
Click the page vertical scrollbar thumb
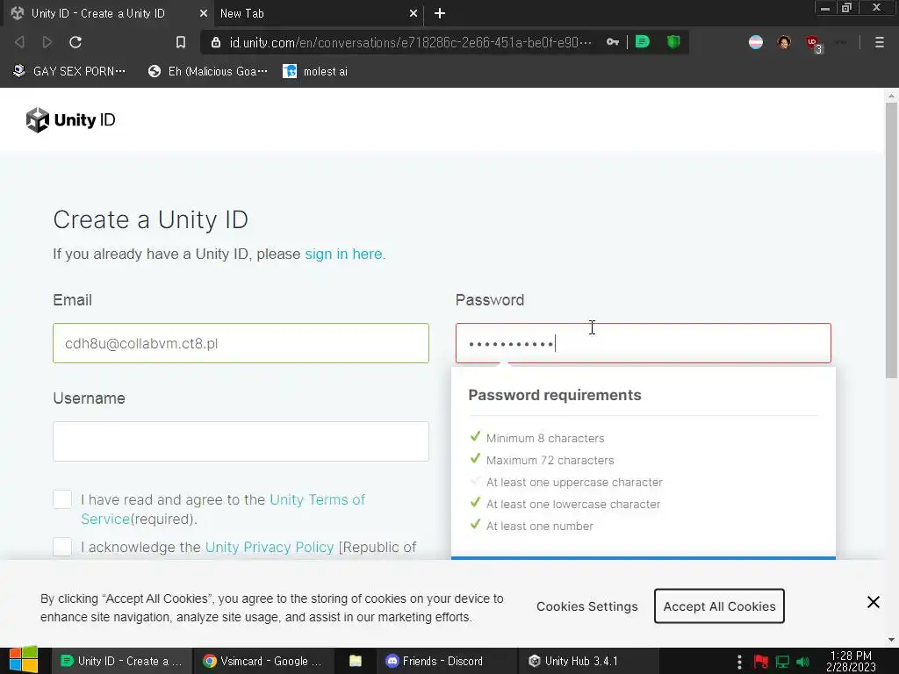(x=891, y=240)
